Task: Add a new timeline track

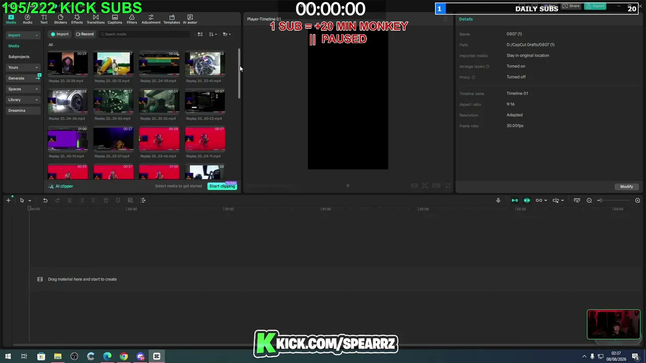Action: 8,201
